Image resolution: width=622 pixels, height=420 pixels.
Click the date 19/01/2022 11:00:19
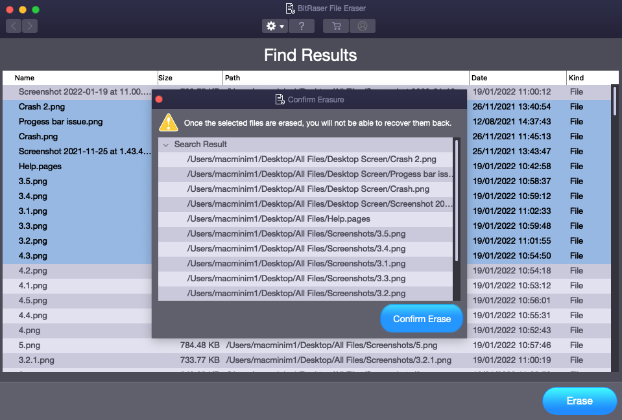(512, 360)
